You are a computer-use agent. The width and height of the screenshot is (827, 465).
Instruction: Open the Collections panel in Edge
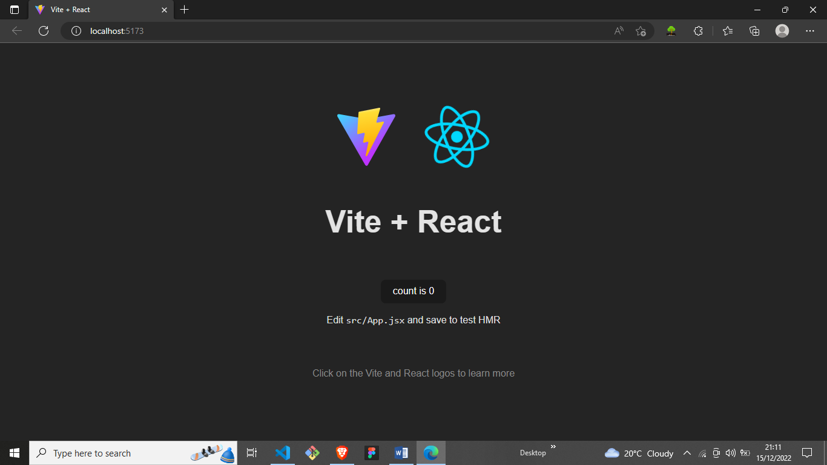(x=754, y=31)
